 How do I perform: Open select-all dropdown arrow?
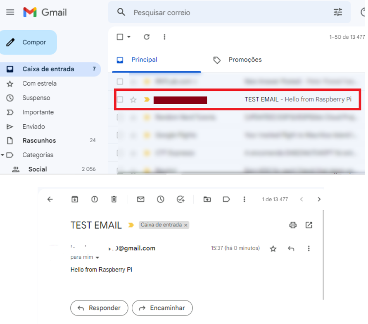click(x=129, y=37)
